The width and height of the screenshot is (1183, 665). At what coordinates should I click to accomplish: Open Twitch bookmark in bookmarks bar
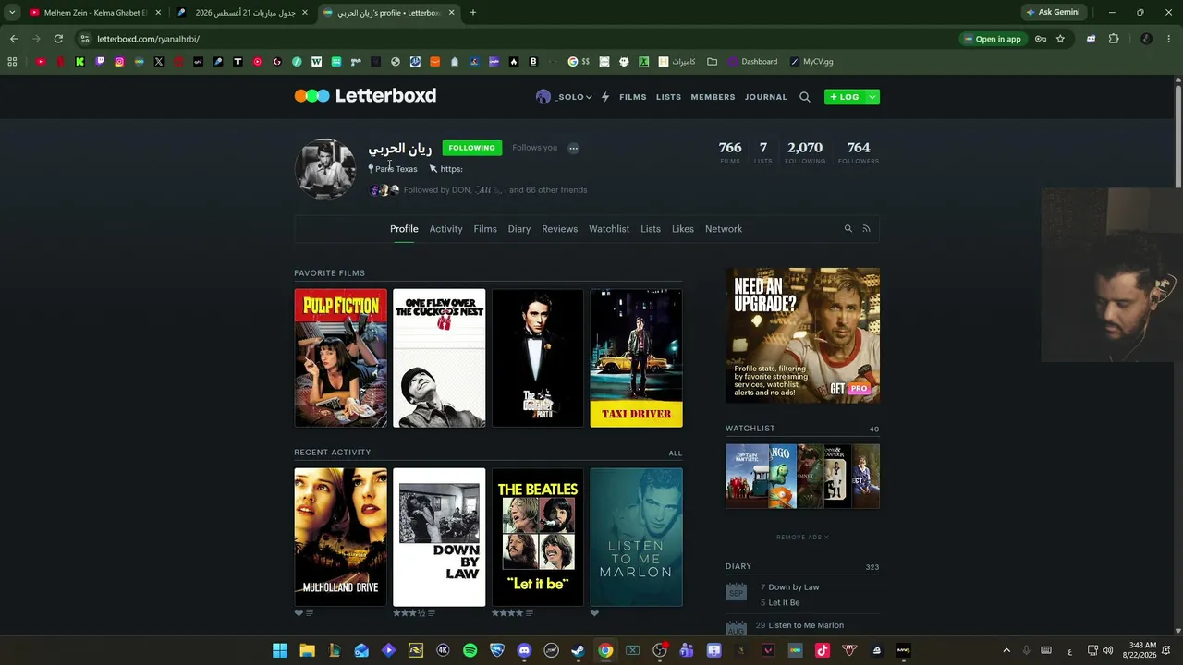pos(100,62)
